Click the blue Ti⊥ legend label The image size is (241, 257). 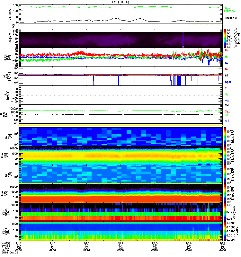pos(227,121)
